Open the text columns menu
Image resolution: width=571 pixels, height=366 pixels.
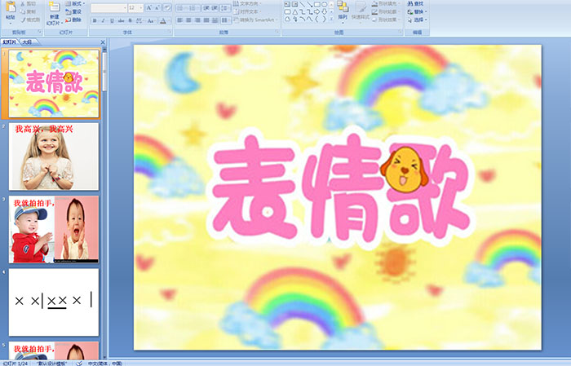tap(226, 20)
